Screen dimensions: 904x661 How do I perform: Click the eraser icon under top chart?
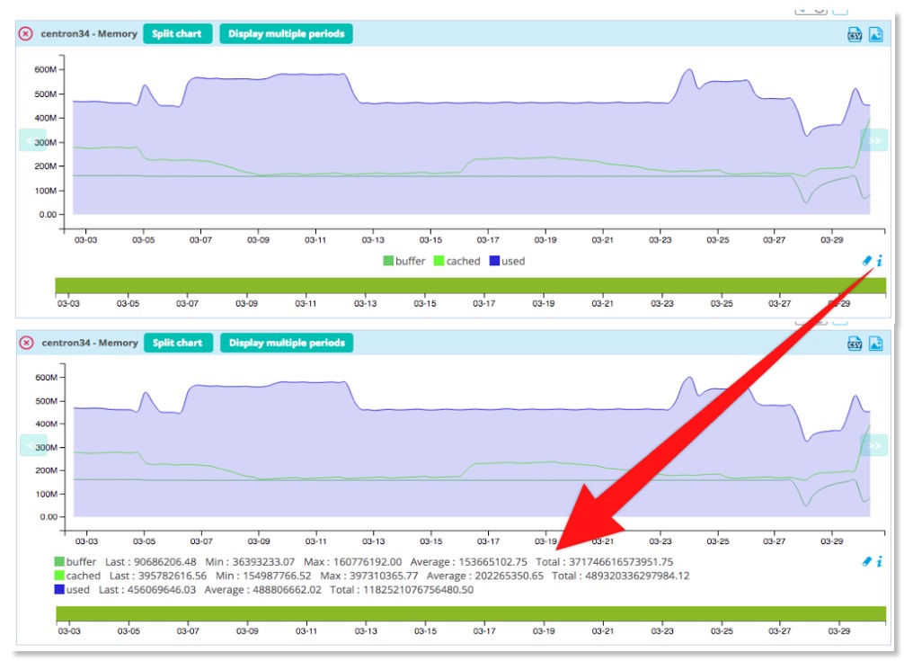coord(867,261)
